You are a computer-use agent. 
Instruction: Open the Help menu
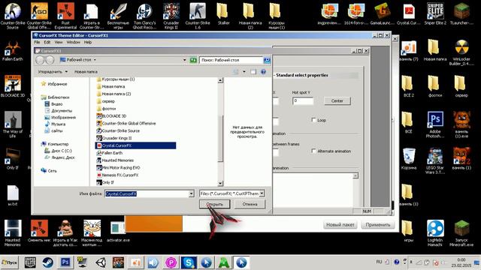coord(88,42)
